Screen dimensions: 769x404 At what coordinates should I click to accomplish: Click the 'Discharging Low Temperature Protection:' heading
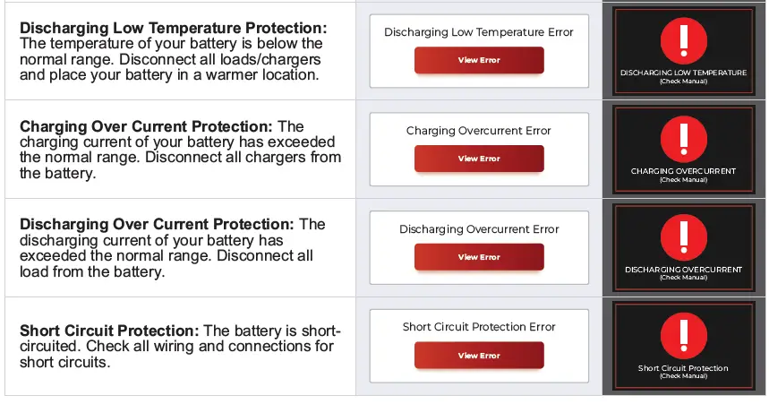tap(173, 29)
